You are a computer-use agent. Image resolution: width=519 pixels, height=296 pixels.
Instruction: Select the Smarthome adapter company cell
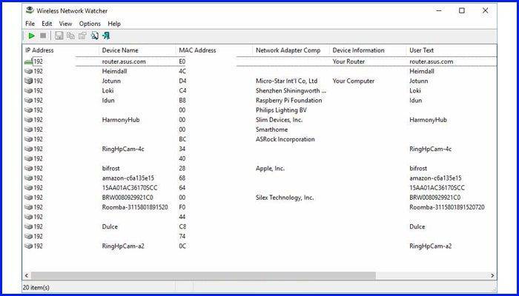click(271, 129)
